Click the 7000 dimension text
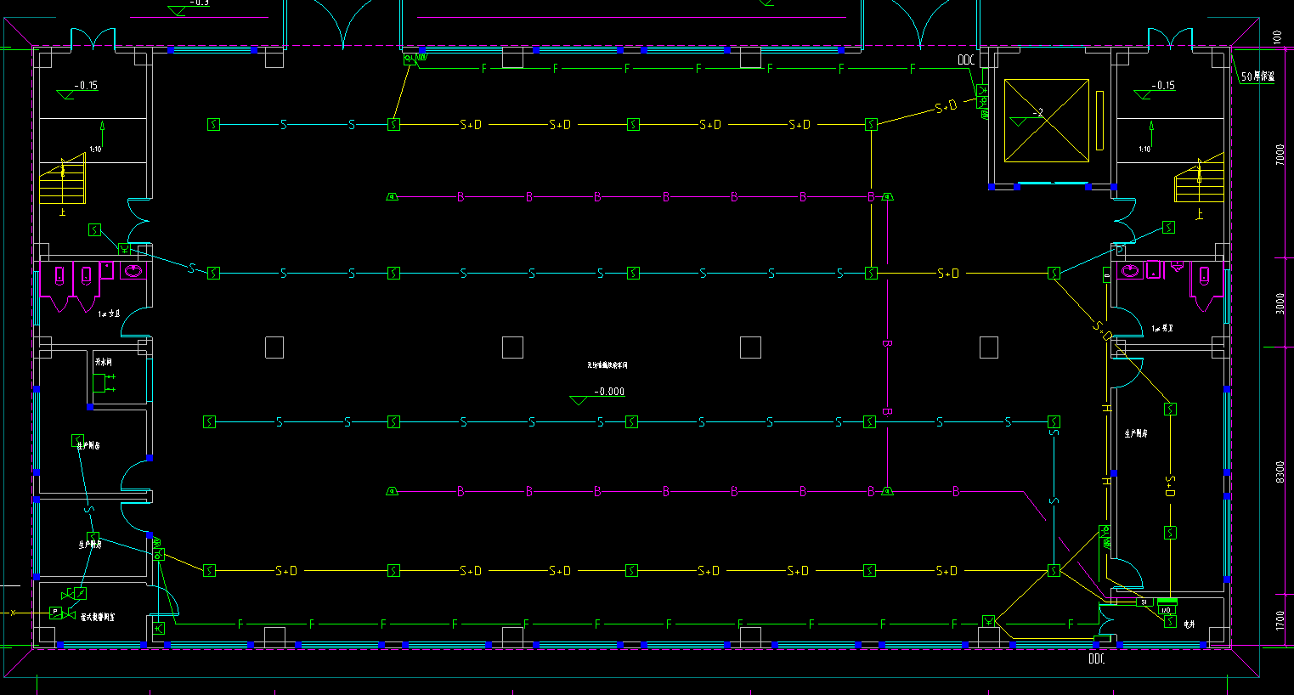 [x=1280, y=155]
